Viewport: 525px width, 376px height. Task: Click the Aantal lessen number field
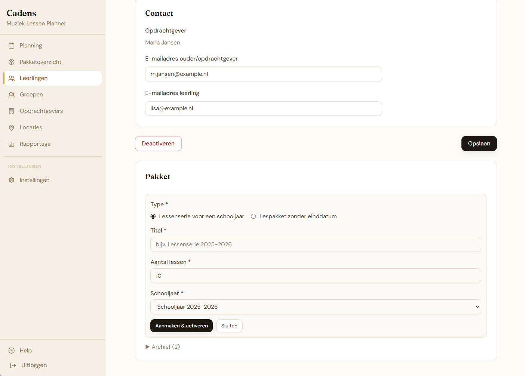tap(316, 276)
